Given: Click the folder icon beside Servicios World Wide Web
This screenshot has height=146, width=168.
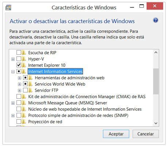Looking at the screenshot, I should (30, 84).
